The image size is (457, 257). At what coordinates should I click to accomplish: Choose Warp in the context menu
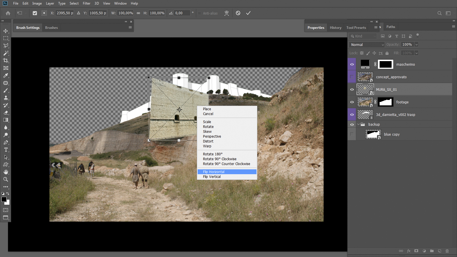(x=207, y=146)
